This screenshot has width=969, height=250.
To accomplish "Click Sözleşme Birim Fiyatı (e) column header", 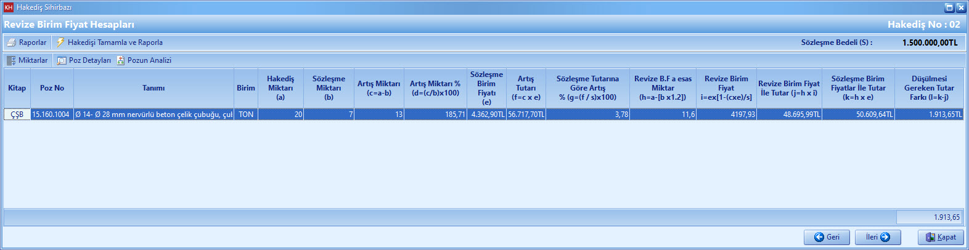I will pos(486,88).
